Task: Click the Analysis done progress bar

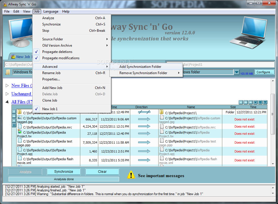Action: click(64, 179)
